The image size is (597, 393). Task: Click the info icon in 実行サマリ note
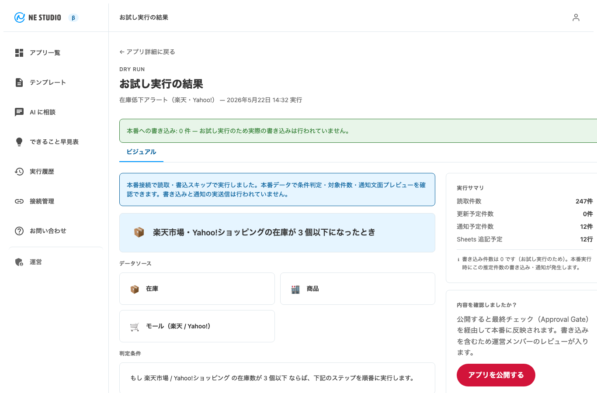(x=458, y=259)
